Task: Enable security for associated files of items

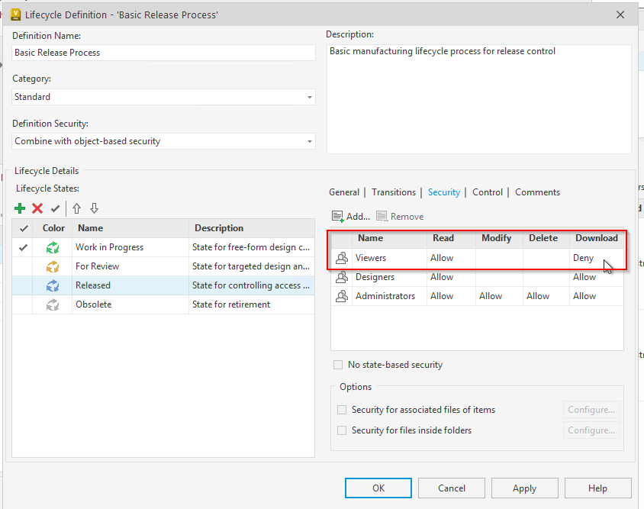Action: point(342,410)
